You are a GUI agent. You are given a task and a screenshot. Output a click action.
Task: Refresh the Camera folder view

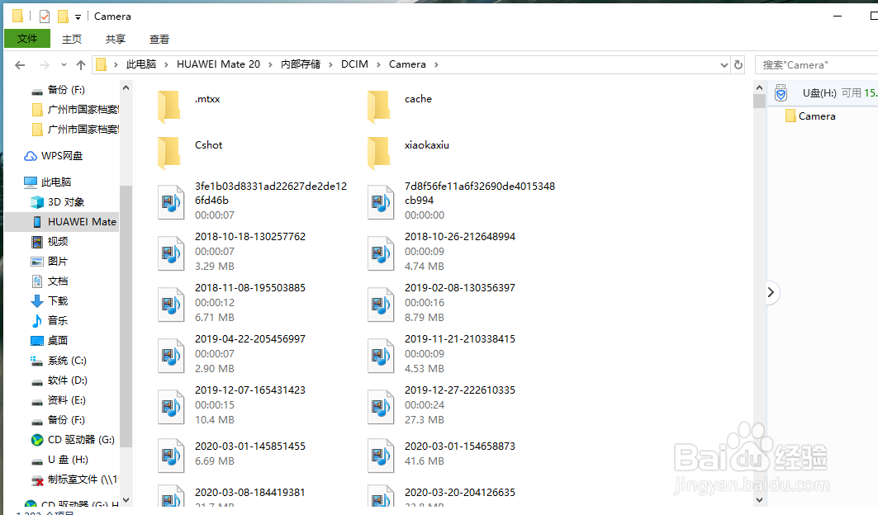738,65
